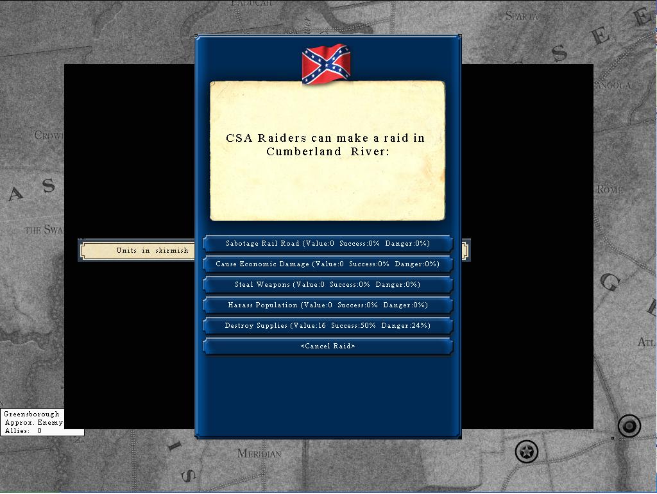This screenshot has height=494, width=657.
Task: Click the Confederate flag icon
Action: point(326,64)
